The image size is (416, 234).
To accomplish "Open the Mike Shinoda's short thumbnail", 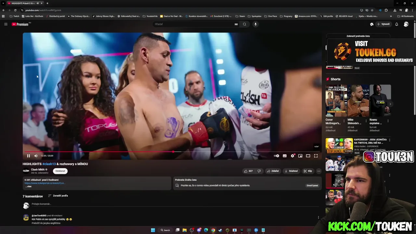I will (358, 100).
